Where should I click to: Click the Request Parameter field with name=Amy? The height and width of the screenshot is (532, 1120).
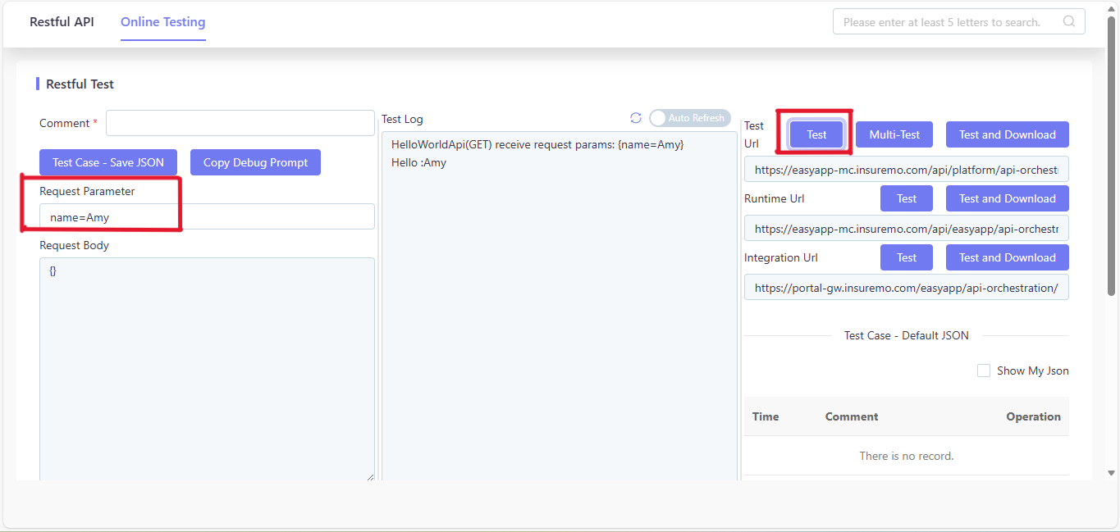[207, 217]
